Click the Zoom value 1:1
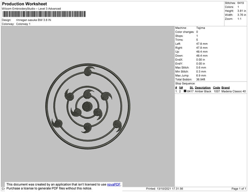The height and width of the screenshot is (192, 248). (x=239, y=19)
